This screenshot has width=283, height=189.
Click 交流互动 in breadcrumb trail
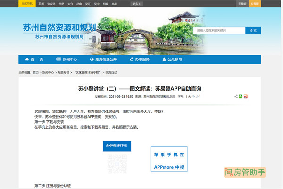pyautogui.click(x=111, y=72)
